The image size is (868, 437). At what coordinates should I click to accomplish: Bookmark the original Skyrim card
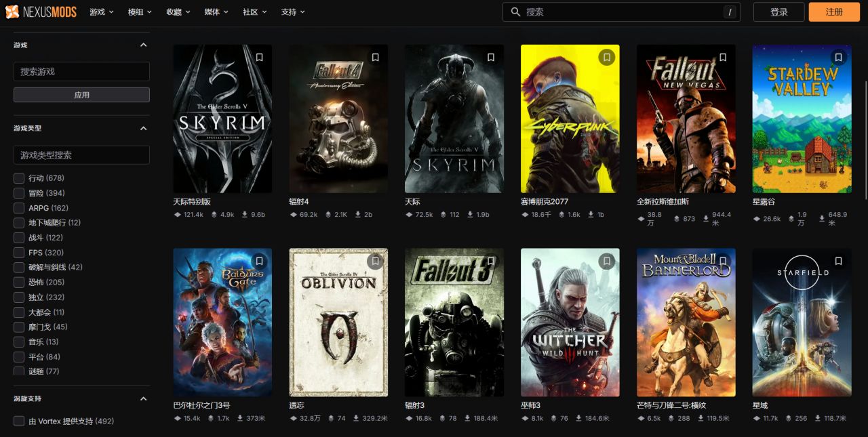tap(491, 58)
